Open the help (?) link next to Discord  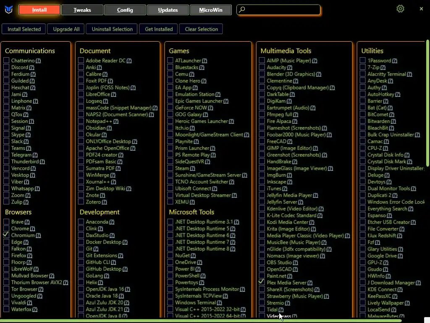(32, 67)
